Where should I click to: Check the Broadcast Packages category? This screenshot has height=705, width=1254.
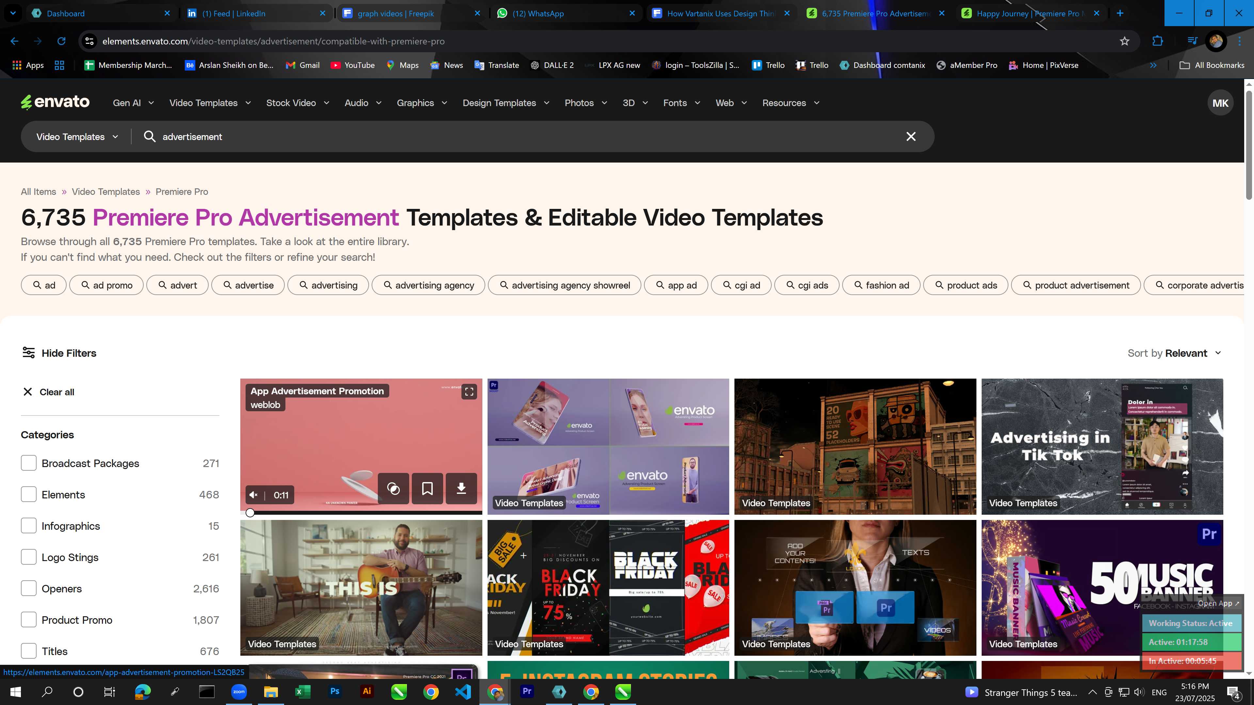pyautogui.click(x=29, y=463)
